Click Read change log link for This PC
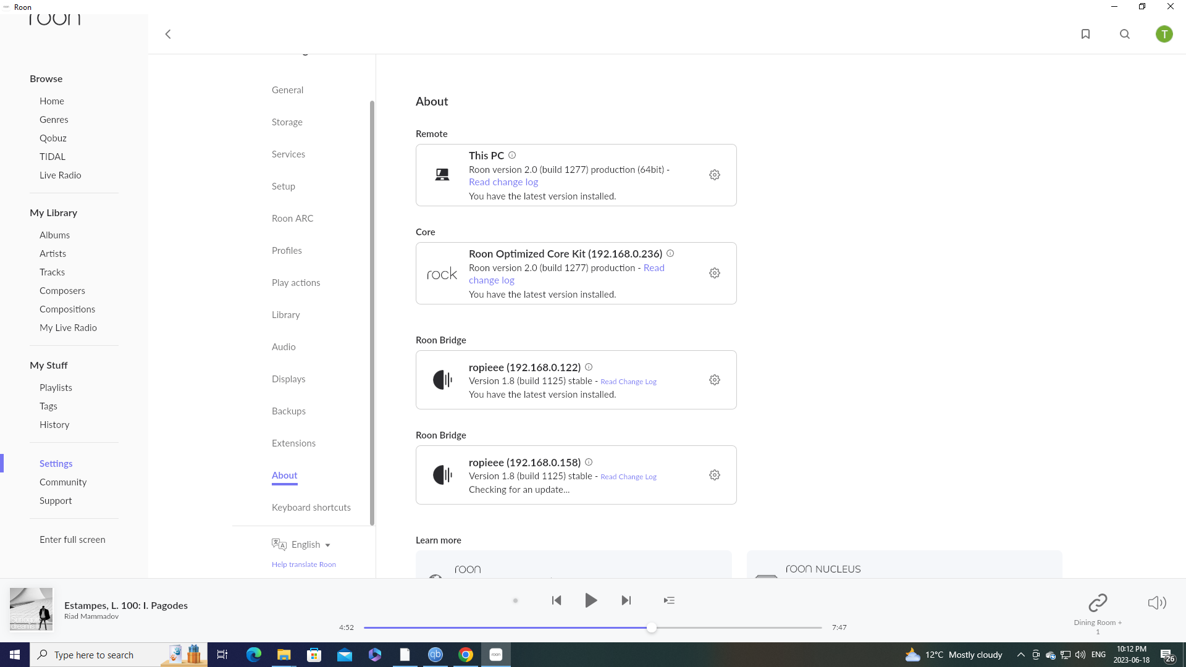Viewport: 1186px width, 667px height. 503,182
